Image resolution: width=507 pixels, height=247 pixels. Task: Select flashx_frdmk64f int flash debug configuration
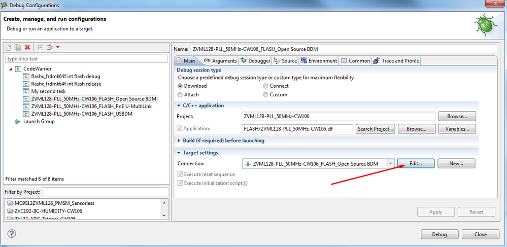65,76
